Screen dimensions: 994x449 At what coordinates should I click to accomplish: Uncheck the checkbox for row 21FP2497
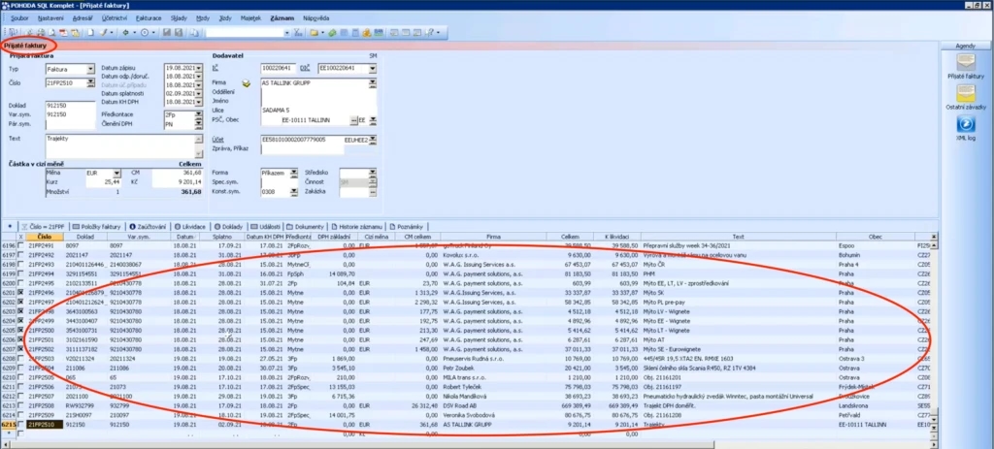click(20, 302)
